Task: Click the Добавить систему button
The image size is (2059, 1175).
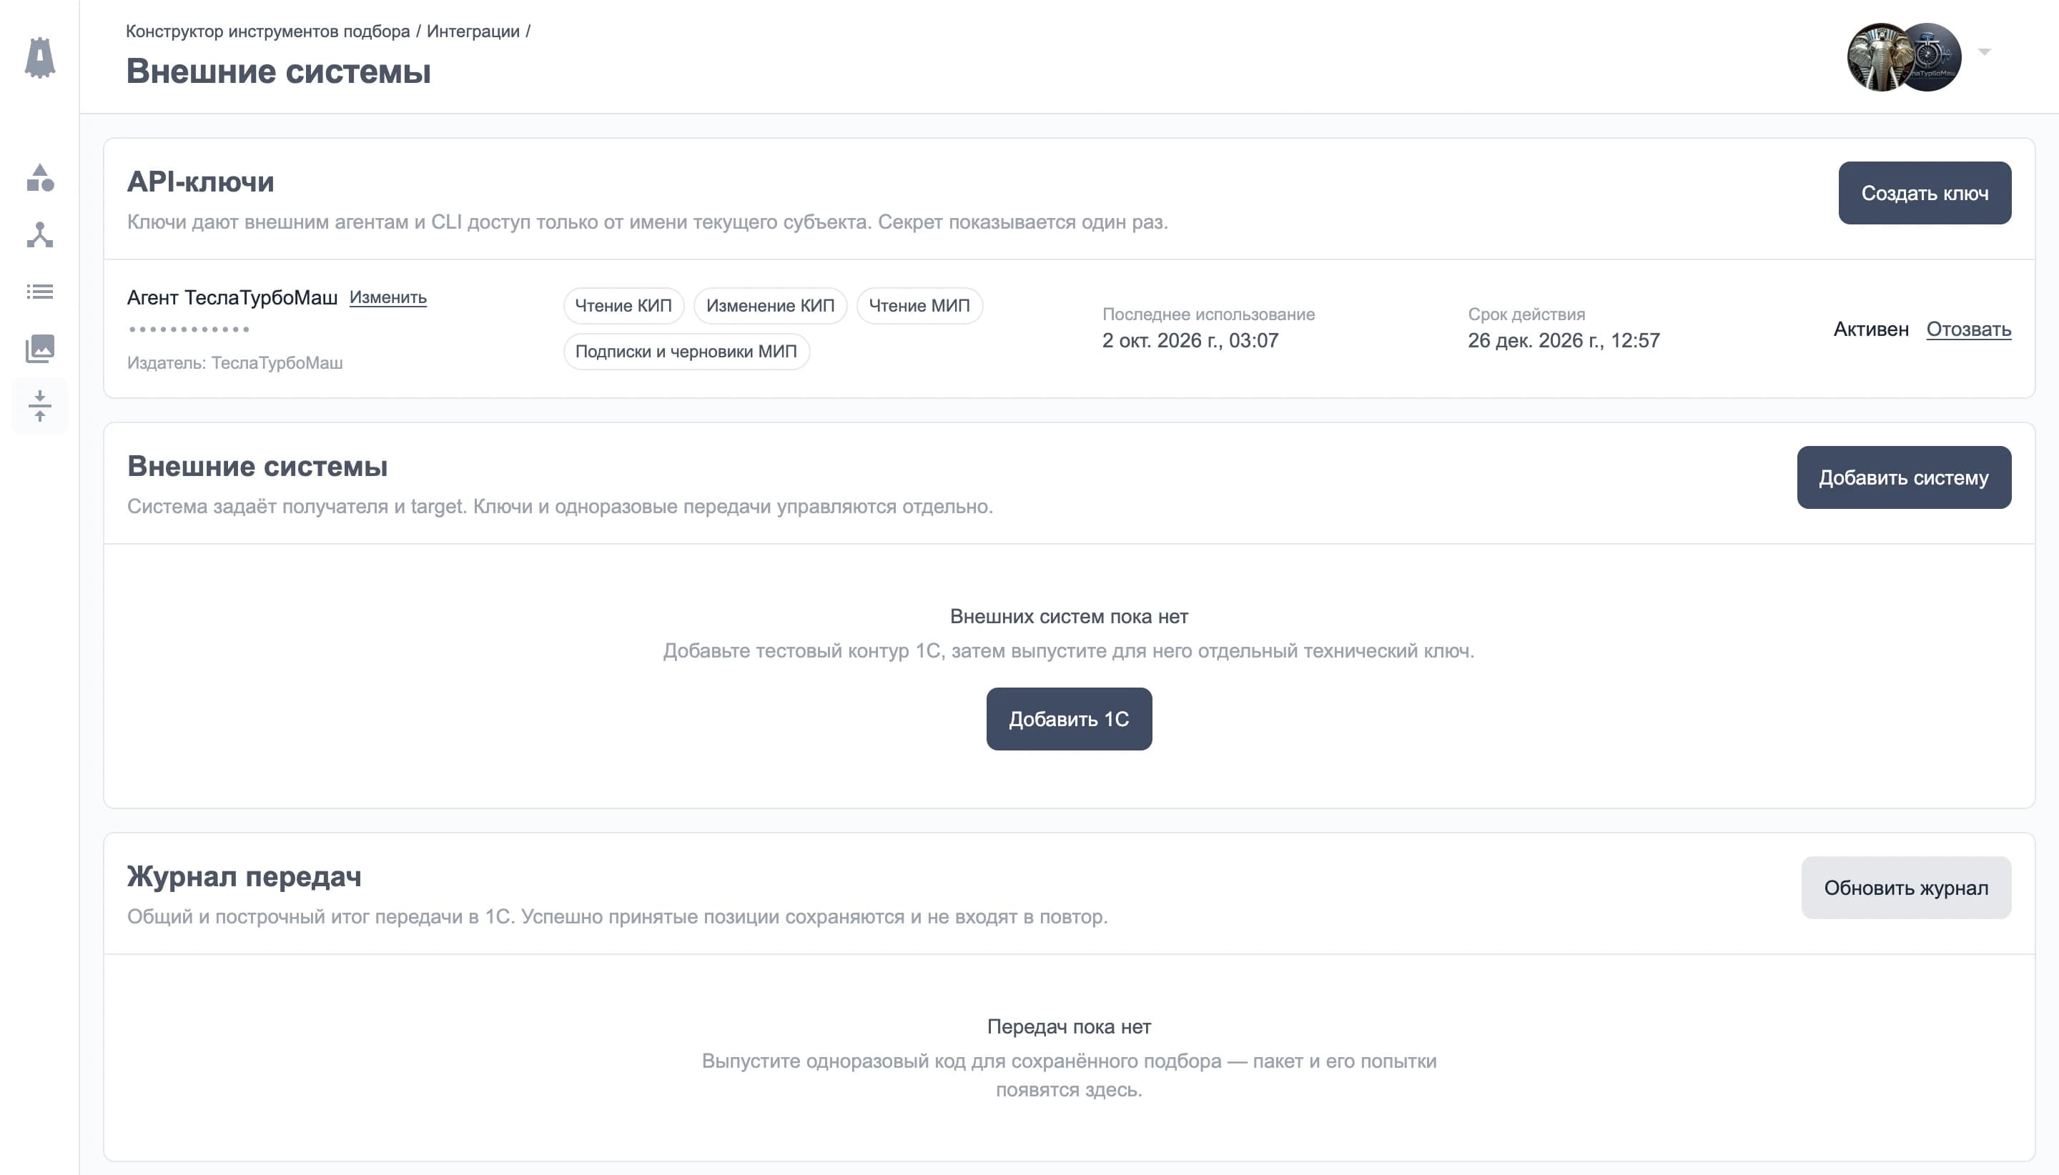Action: (x=1903, y=477)
